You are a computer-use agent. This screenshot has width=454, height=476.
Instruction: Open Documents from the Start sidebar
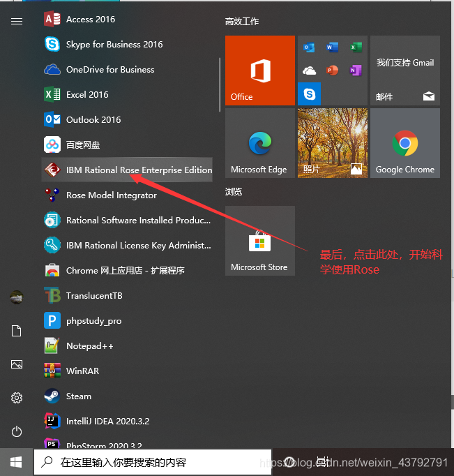click(x=16, y=331)
